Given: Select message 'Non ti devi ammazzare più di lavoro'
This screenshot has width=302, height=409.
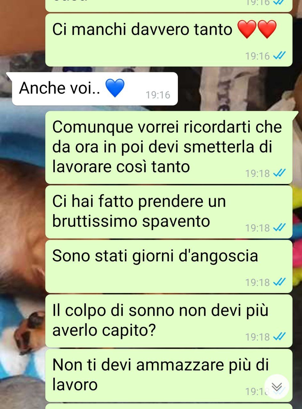Looking at the screenshot, I should (169, 375).
